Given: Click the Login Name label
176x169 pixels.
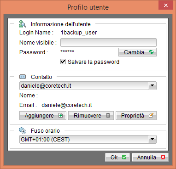Looking at the screenshot, I should (x=36, y=33).
